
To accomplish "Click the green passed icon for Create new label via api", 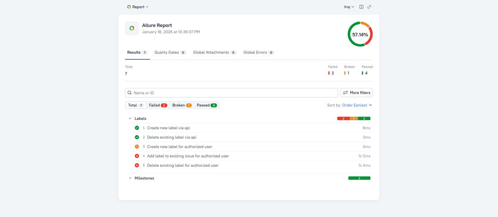I will (x=137, y=128).
